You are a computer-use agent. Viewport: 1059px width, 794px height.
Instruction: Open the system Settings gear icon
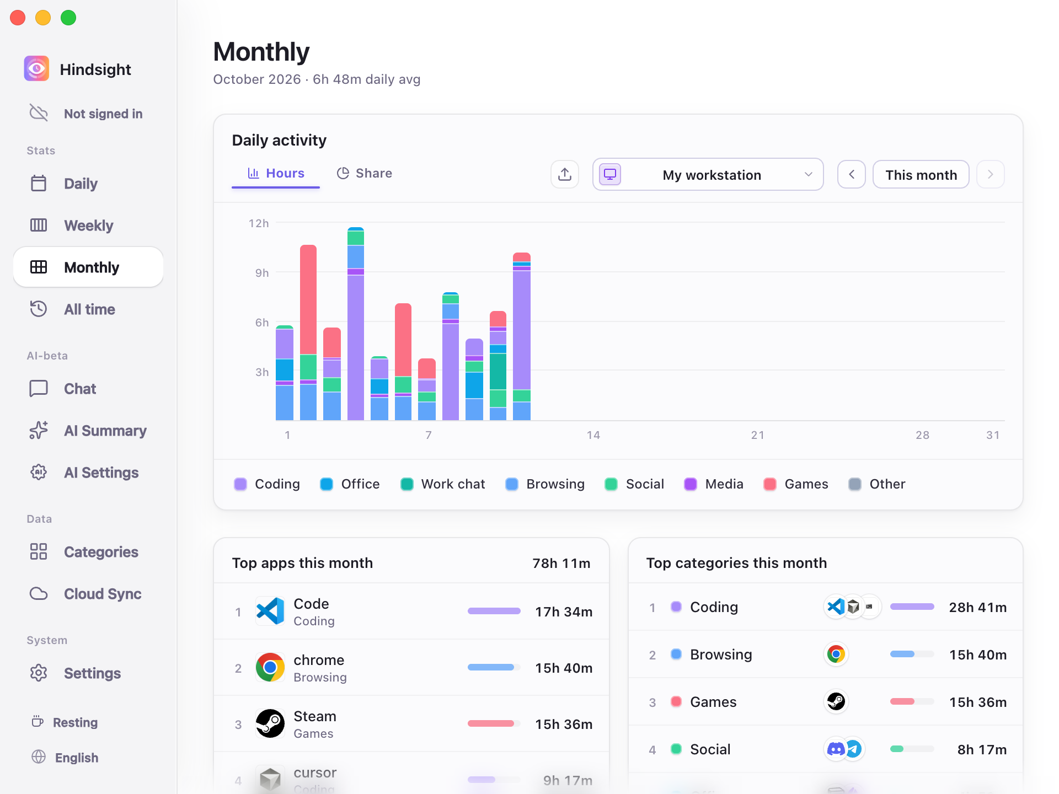(x=39, y=673)
